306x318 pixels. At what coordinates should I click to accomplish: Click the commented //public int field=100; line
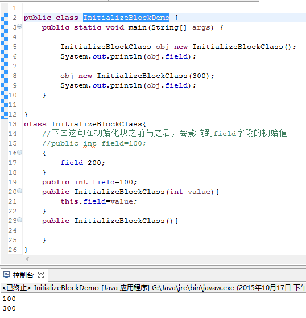pyautogui.click(x=94, y=143)
